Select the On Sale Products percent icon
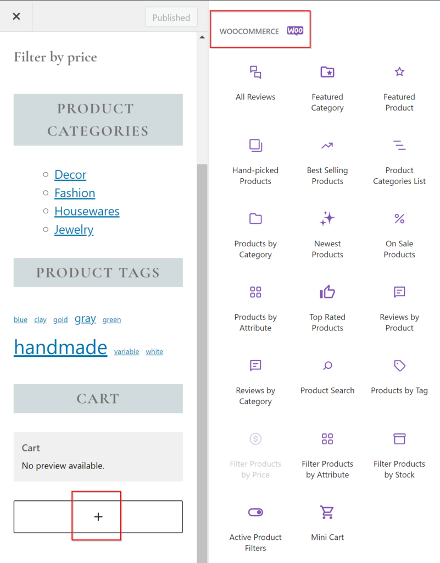 pyautogui.click(x=399, y=219)
